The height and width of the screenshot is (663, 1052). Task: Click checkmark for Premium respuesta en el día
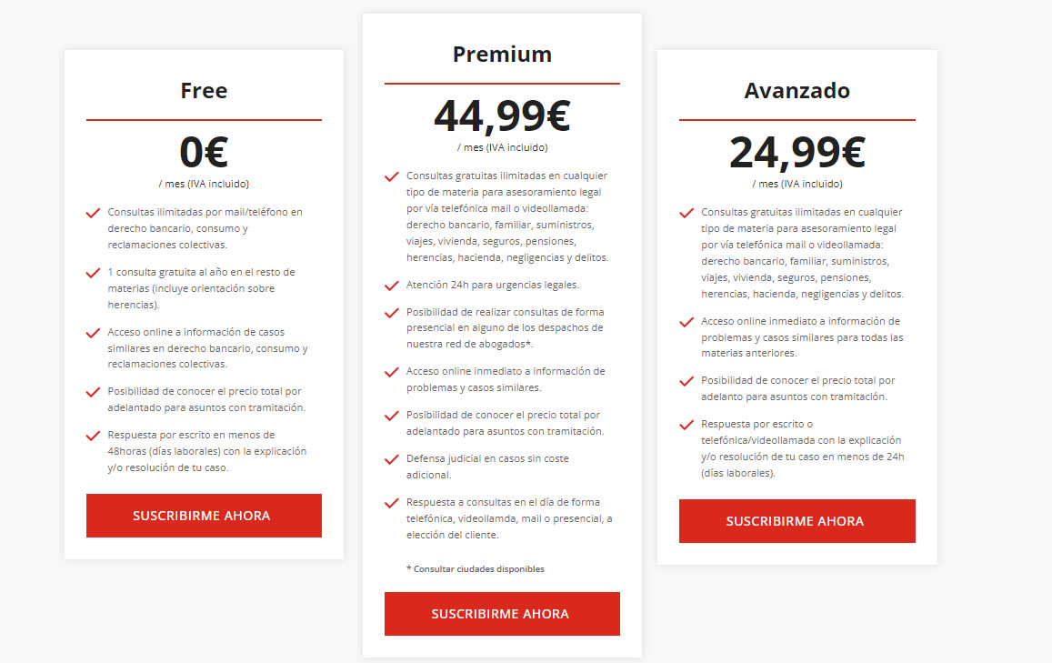(x=392, y=503)
